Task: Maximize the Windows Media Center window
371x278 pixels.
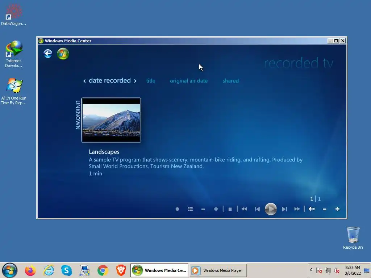Action: tap(336, 41)
